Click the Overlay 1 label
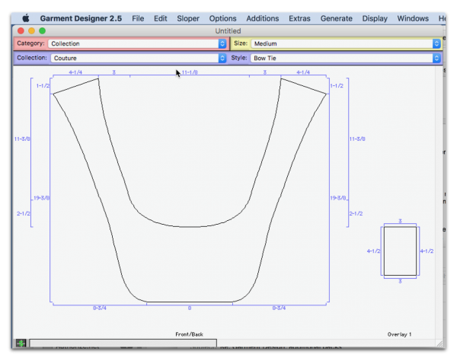Screen dimensions: 457x361 [x=399, y=334]
